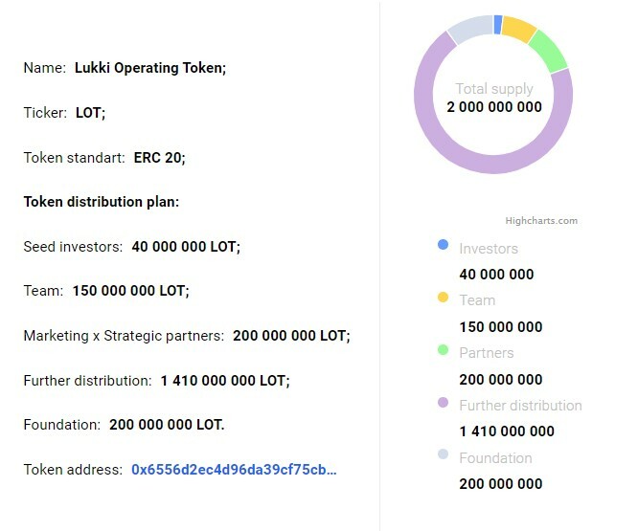The height and width of the screenshot is (531, 638).
Task: Click the yellow donut chart slice
Action: pyautogui.click(x=518, y=28)
